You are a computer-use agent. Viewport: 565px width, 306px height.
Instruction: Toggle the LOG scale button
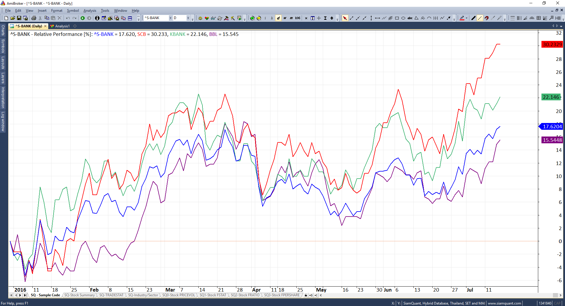click(298, 18)
